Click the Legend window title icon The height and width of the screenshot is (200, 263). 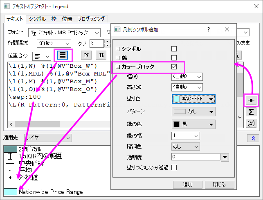(x=7, y=7)
